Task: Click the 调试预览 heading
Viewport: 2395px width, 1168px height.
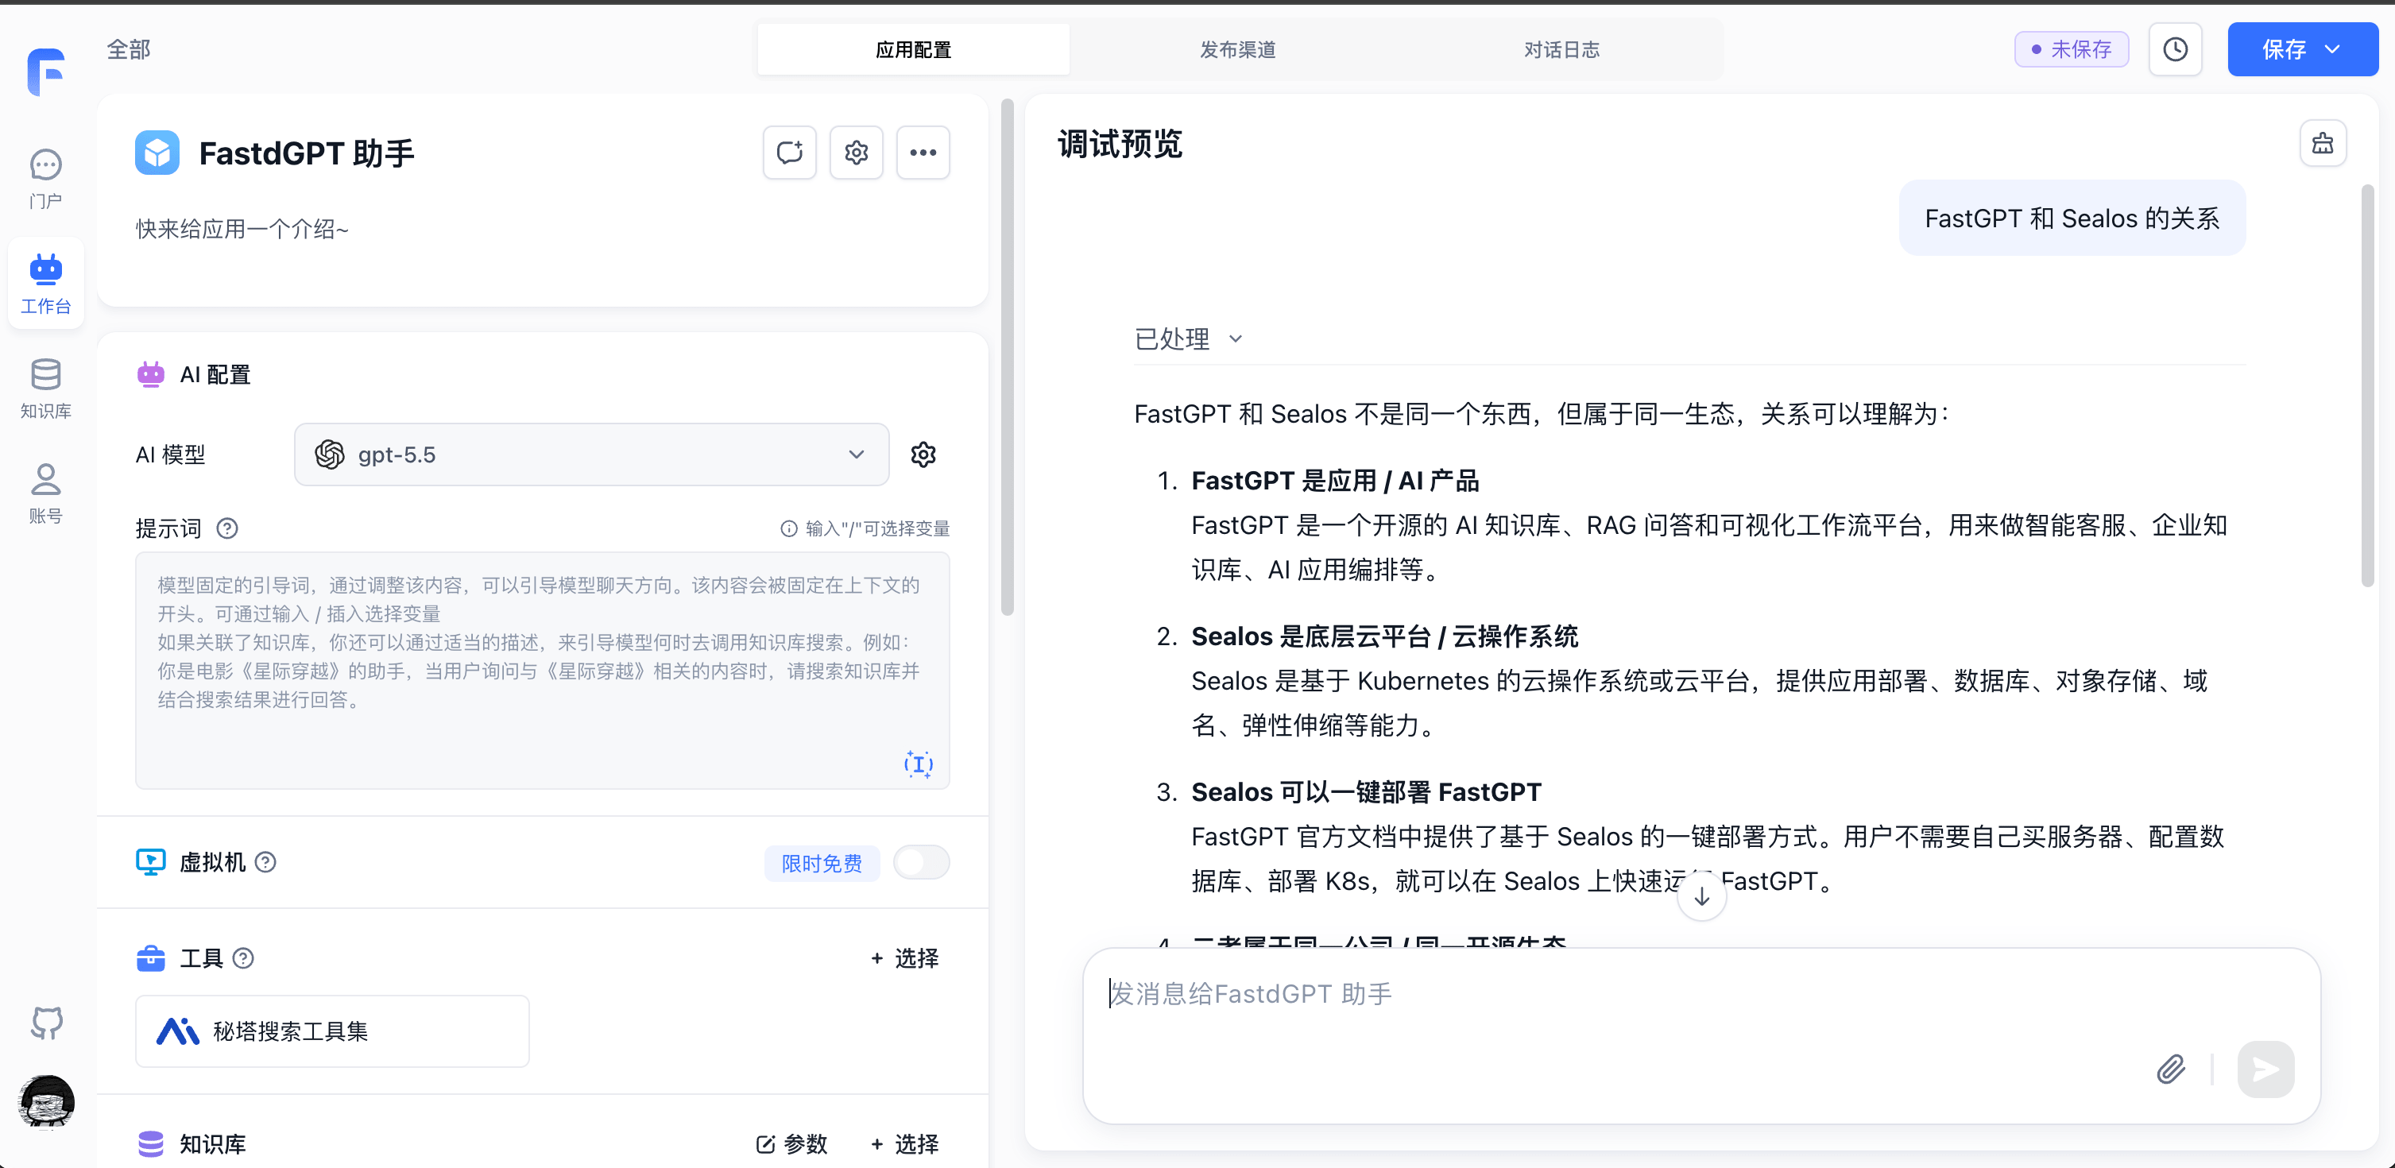Action: pos(1120,144)
